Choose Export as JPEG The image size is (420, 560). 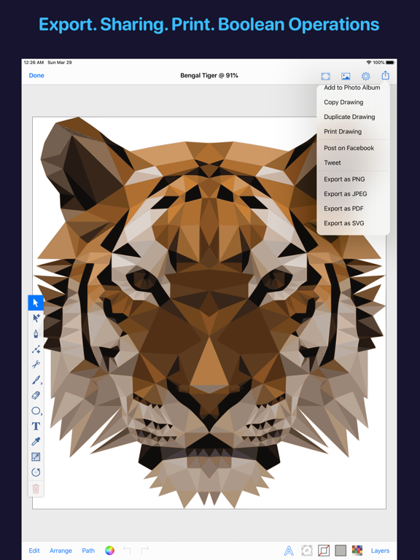tap(346, 193)
